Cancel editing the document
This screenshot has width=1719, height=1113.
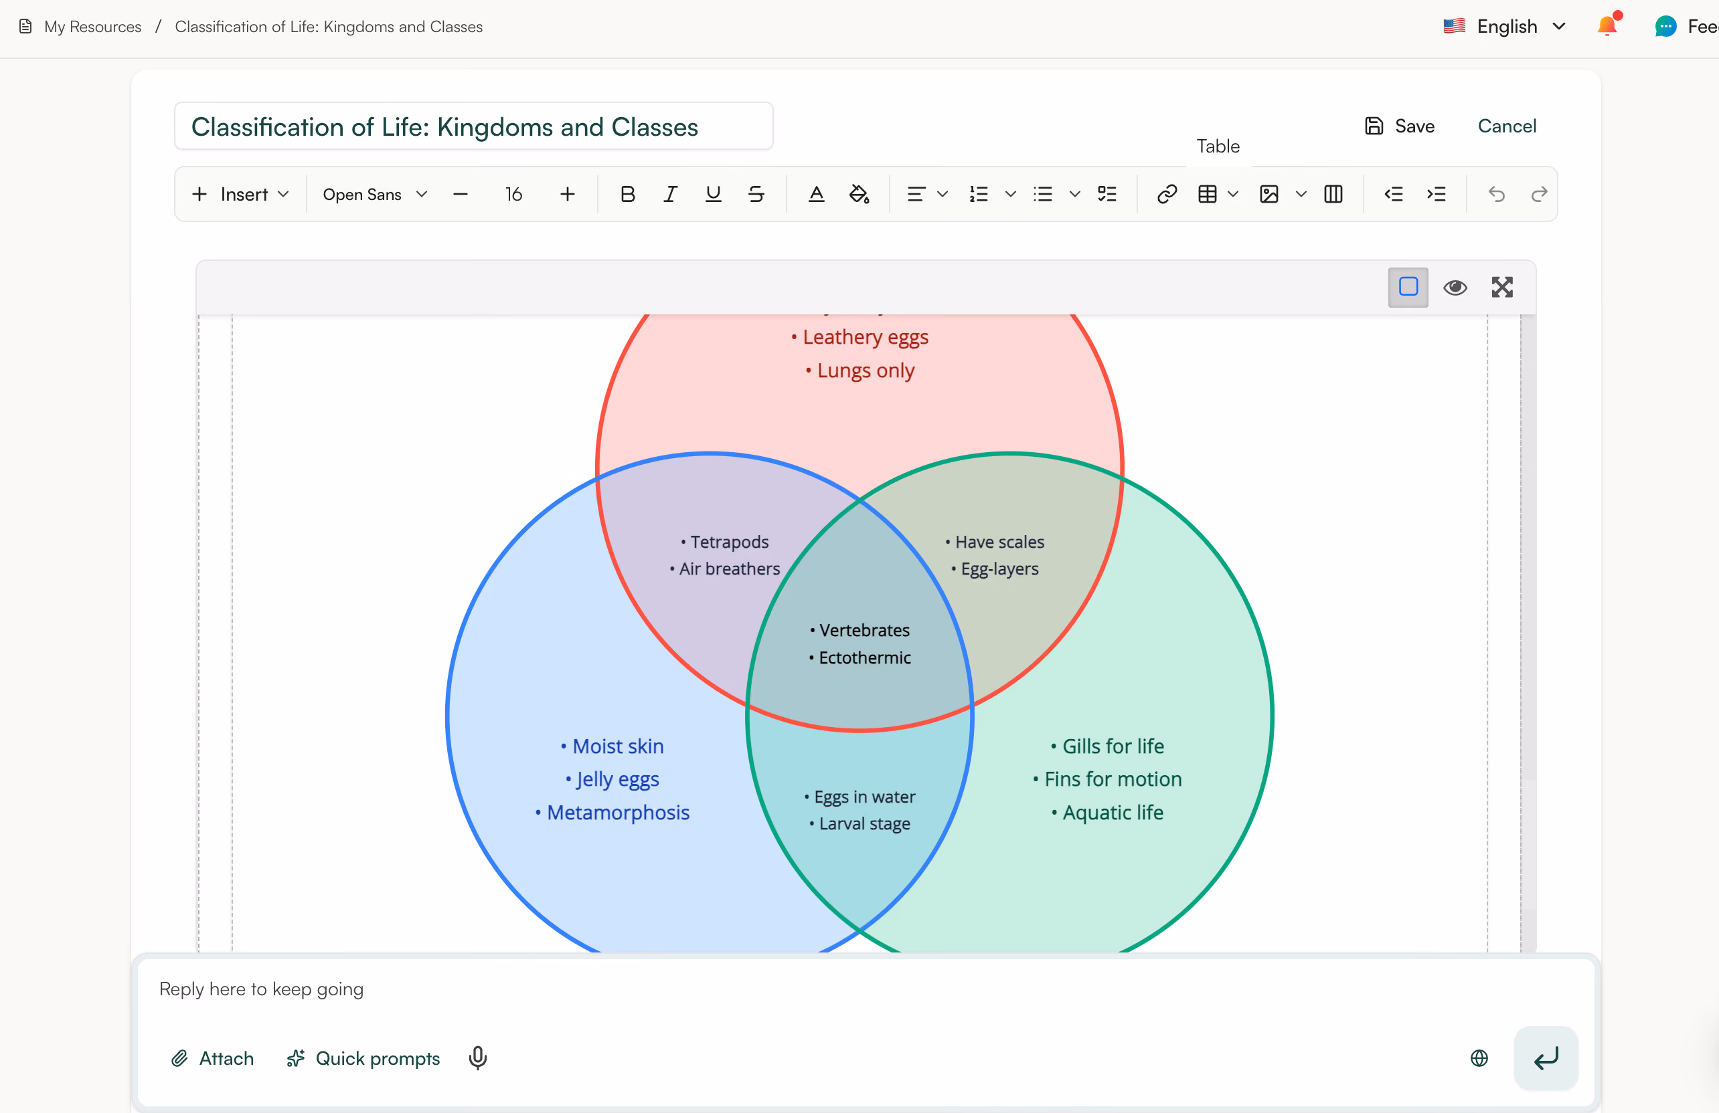(x=1507, y=126)
